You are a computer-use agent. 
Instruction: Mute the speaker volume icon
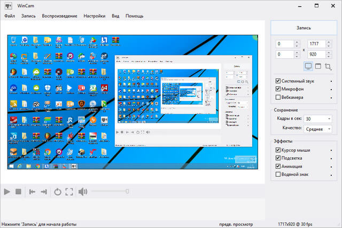coord(83,191)
